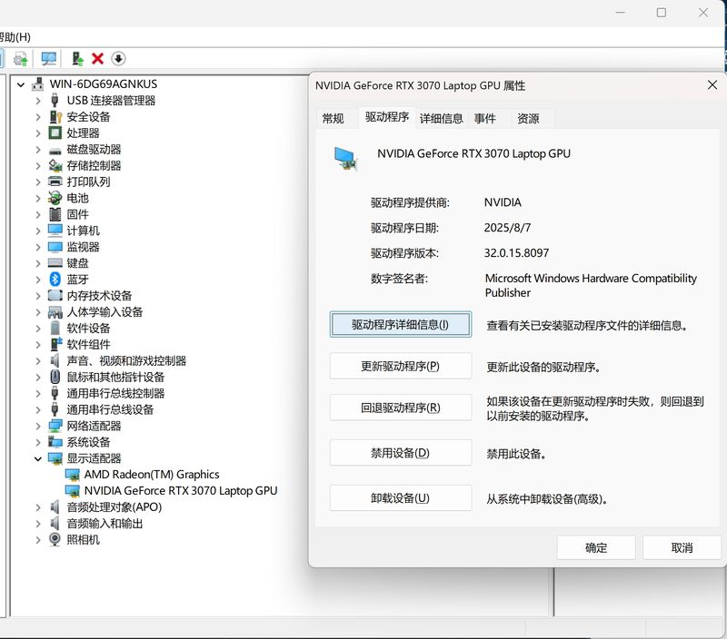Click the down-arrow disable device toolbar icon
The image size is (727, 639).
tap(118, 58)
